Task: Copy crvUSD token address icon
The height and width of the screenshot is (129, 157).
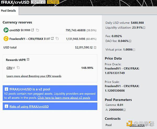Action: click(37, 30)
